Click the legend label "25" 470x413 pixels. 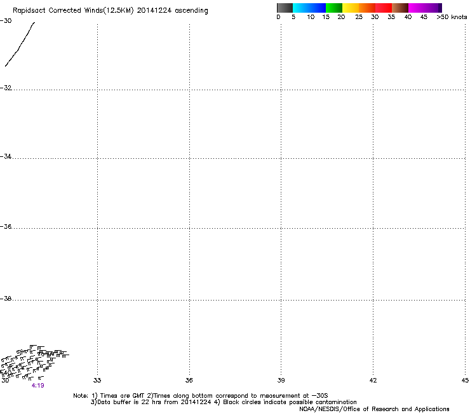click(x=359, y=17)
